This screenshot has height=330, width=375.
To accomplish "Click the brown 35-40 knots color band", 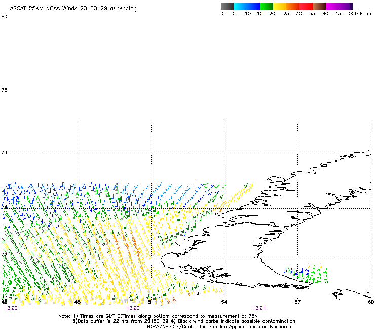I will [x=319, y=6].
